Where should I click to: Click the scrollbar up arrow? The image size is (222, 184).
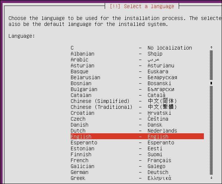(x=211, y=48)
